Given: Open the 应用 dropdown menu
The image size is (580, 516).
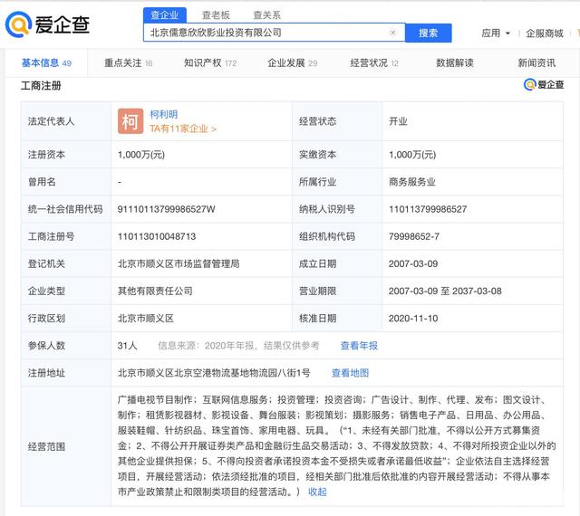Looking at the screenshot, I should (x=496, y=33).
